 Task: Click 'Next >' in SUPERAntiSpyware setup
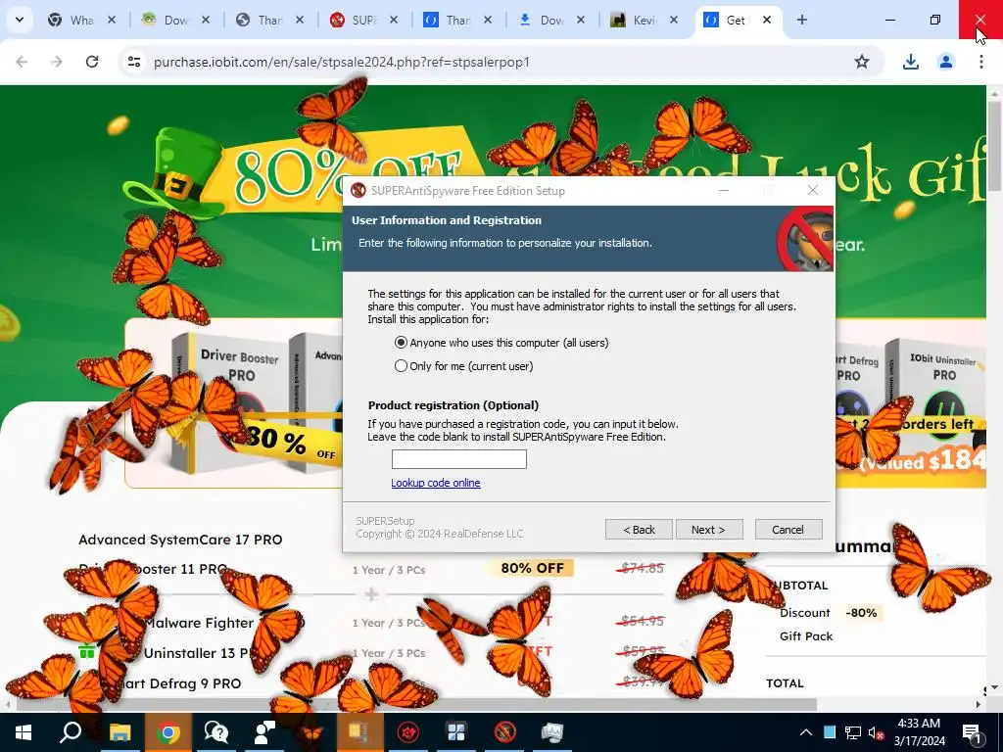point(709,530)
